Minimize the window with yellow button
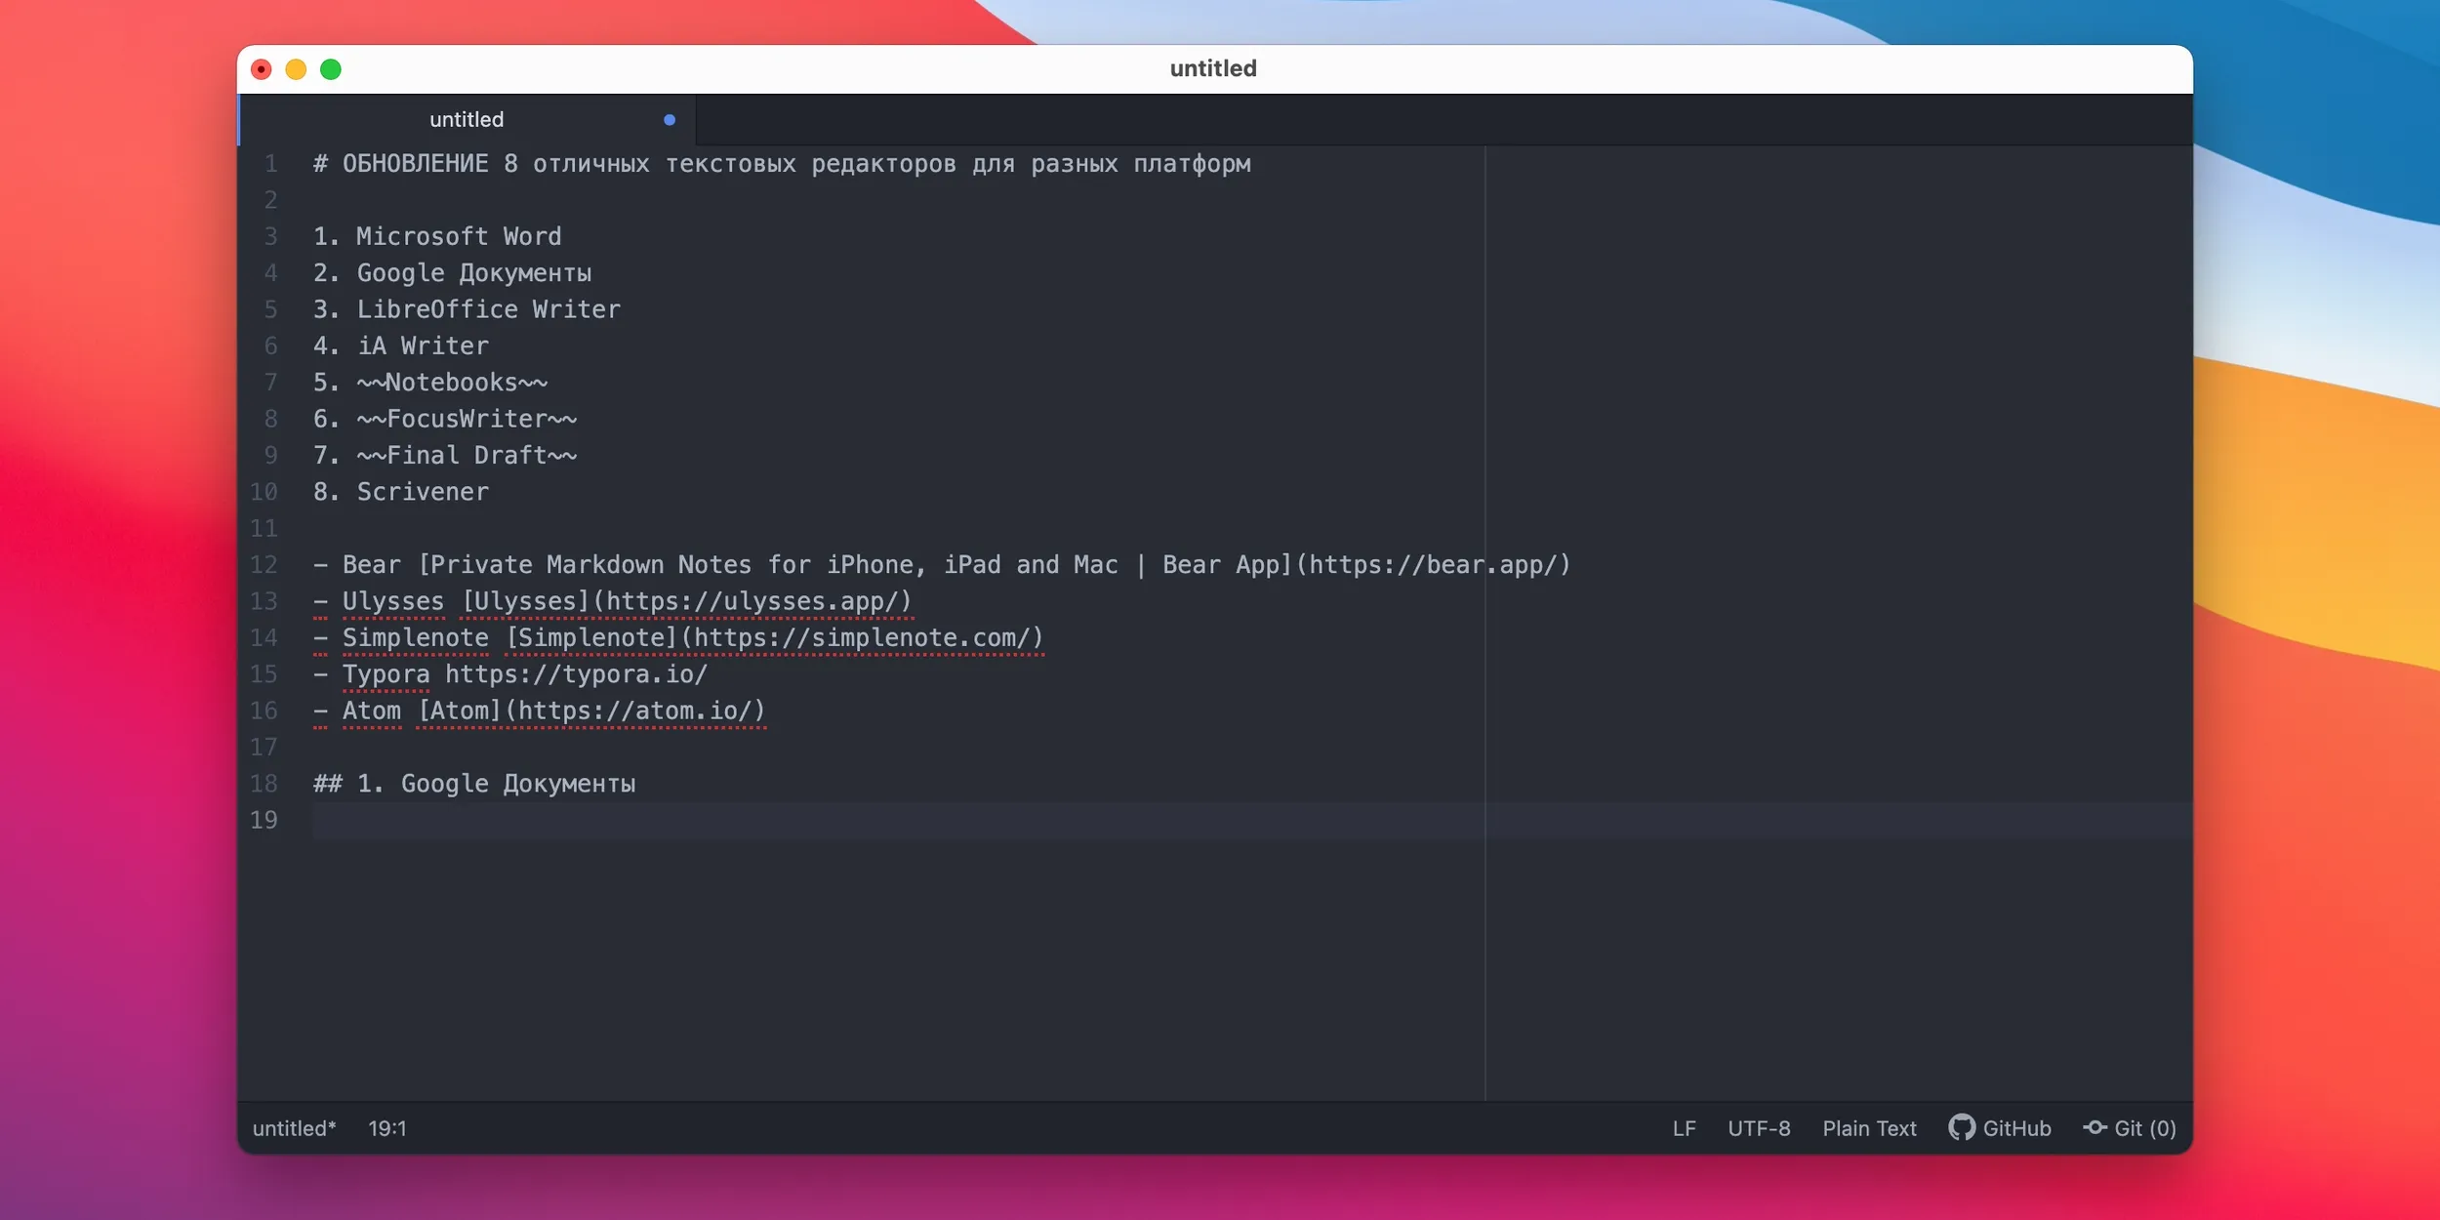This screenshot has width=2440, height=1220. click(x=296, y=69)
